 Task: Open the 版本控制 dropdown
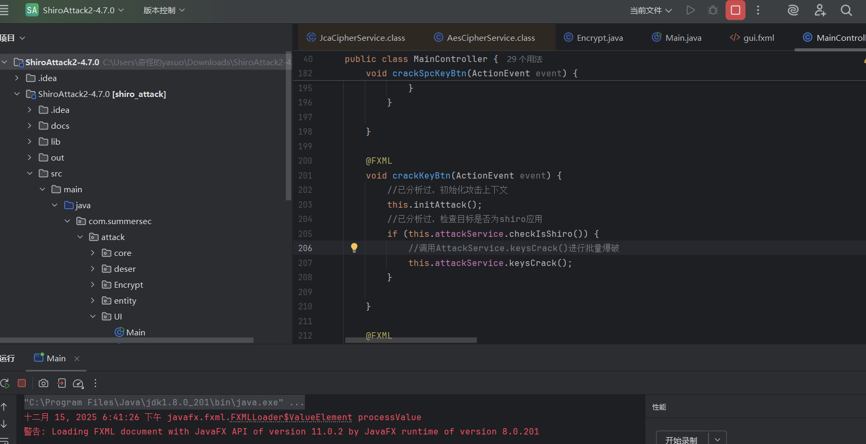[x=164, y=11]
